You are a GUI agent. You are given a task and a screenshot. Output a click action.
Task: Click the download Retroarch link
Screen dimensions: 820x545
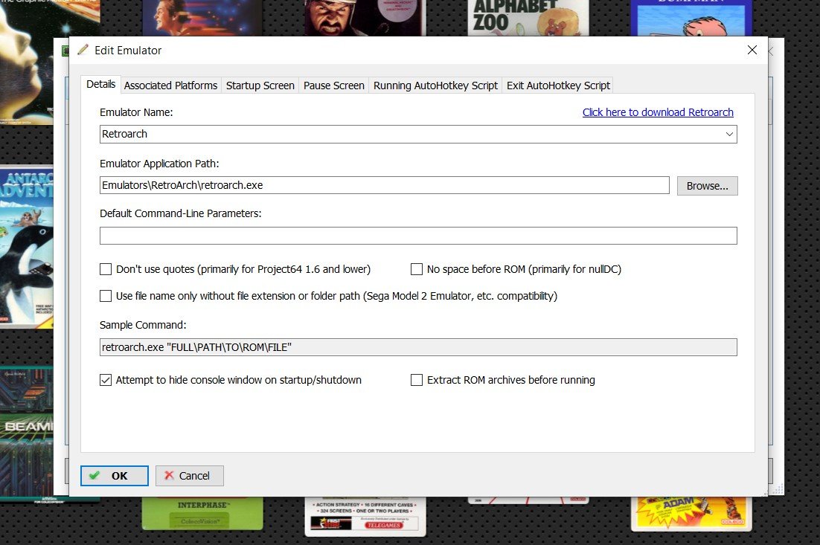pyautogui.click(x=658, y=112)
